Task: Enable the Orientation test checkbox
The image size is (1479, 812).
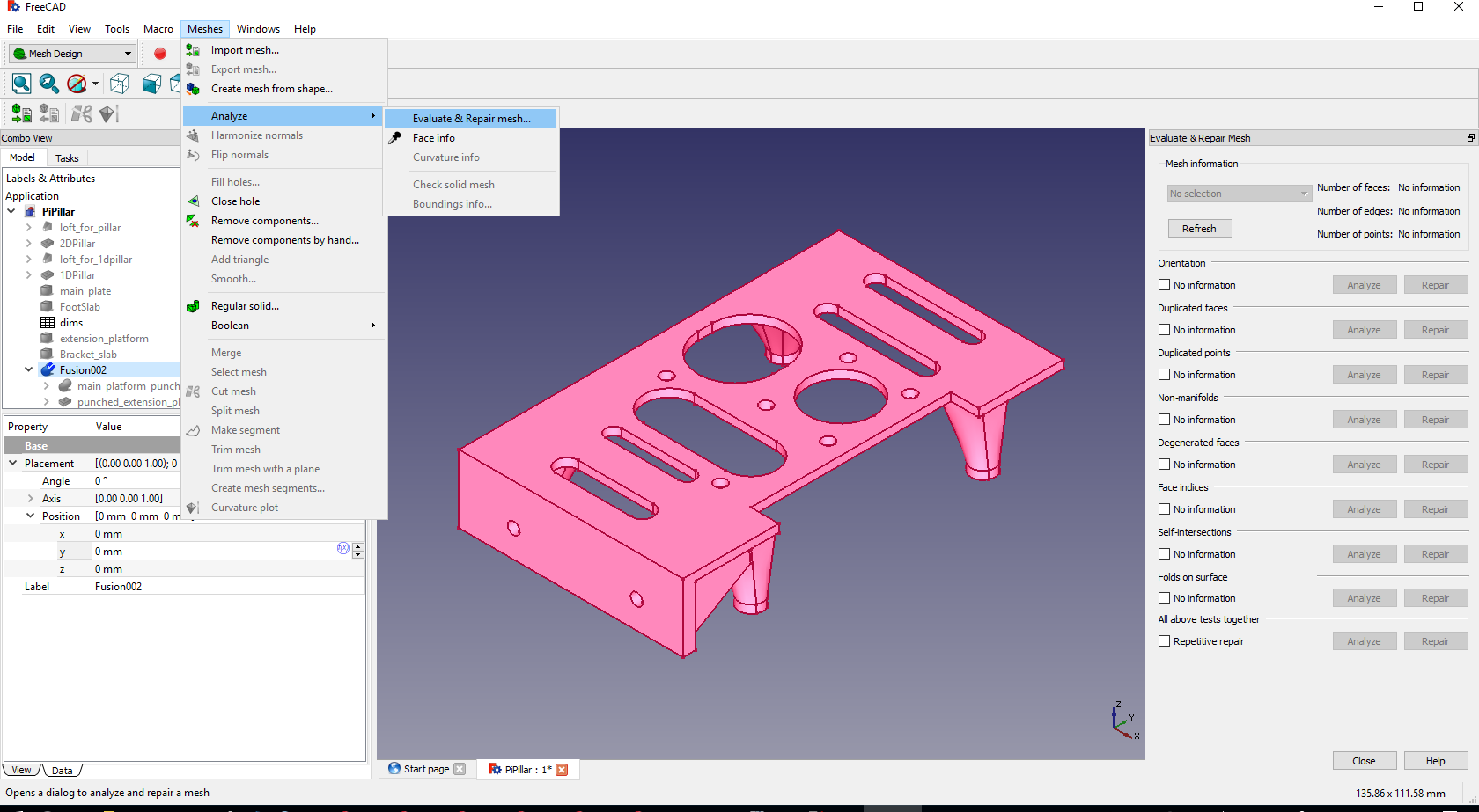Action: coord(1165,285)
